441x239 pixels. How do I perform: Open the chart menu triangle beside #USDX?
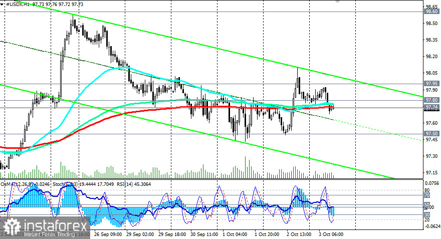pyautogui.click(x=3, y=5)
